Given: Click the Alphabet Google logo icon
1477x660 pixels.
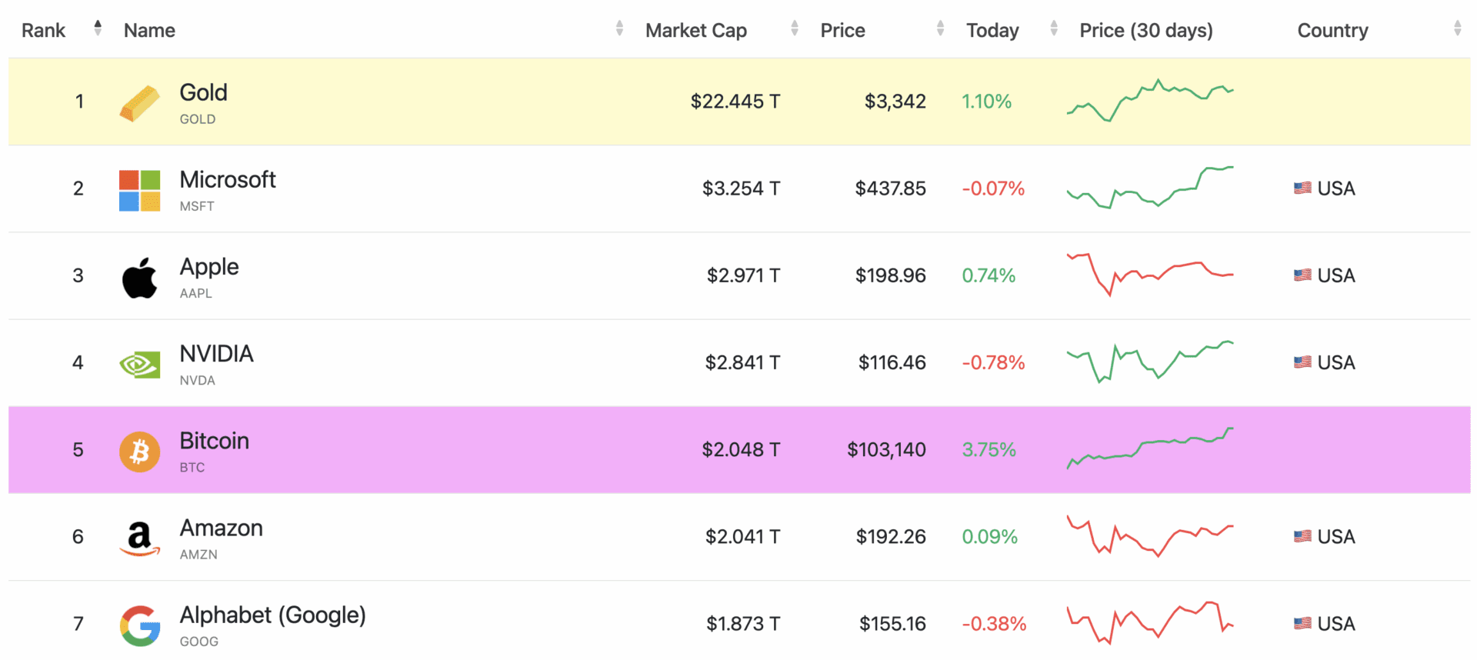Looking at the screenshot, I should click(140, 625).
